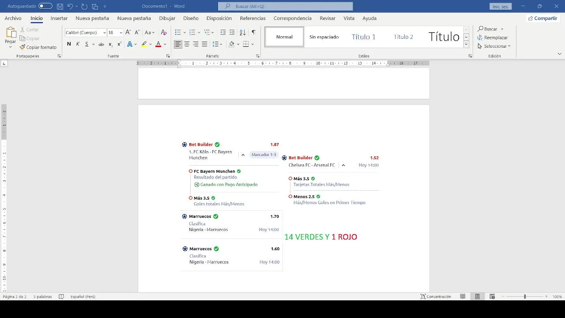The width and height of the screenshot is (565, 318).
Task: Apply the yellow text highlight color
Action: click(x=144, y=44)
